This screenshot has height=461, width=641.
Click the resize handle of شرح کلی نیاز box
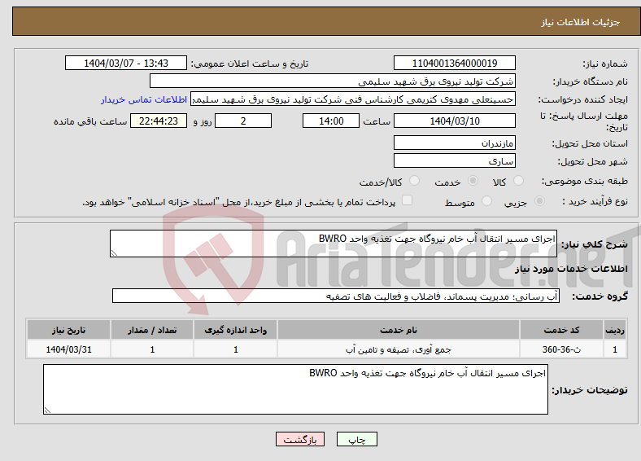[x=114, y=253]
